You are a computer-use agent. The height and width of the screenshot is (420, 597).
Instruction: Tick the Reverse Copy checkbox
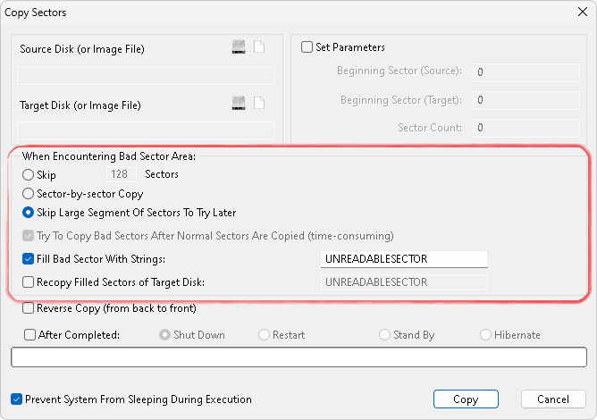pyautogui.click(x=29, y=308)
